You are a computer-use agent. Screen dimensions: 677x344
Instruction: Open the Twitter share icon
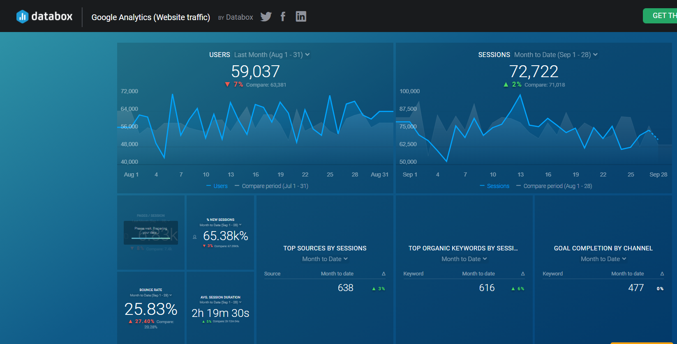[x=266, y=16]
